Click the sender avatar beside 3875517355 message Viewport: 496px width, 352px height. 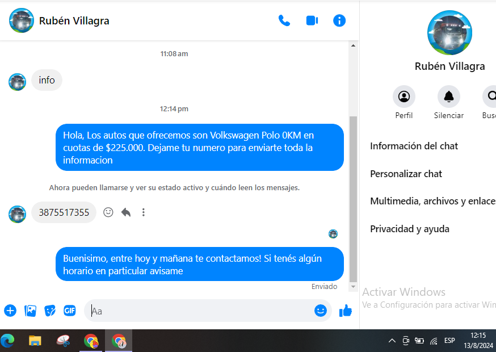pyautogui.click(x=18, y=214)
